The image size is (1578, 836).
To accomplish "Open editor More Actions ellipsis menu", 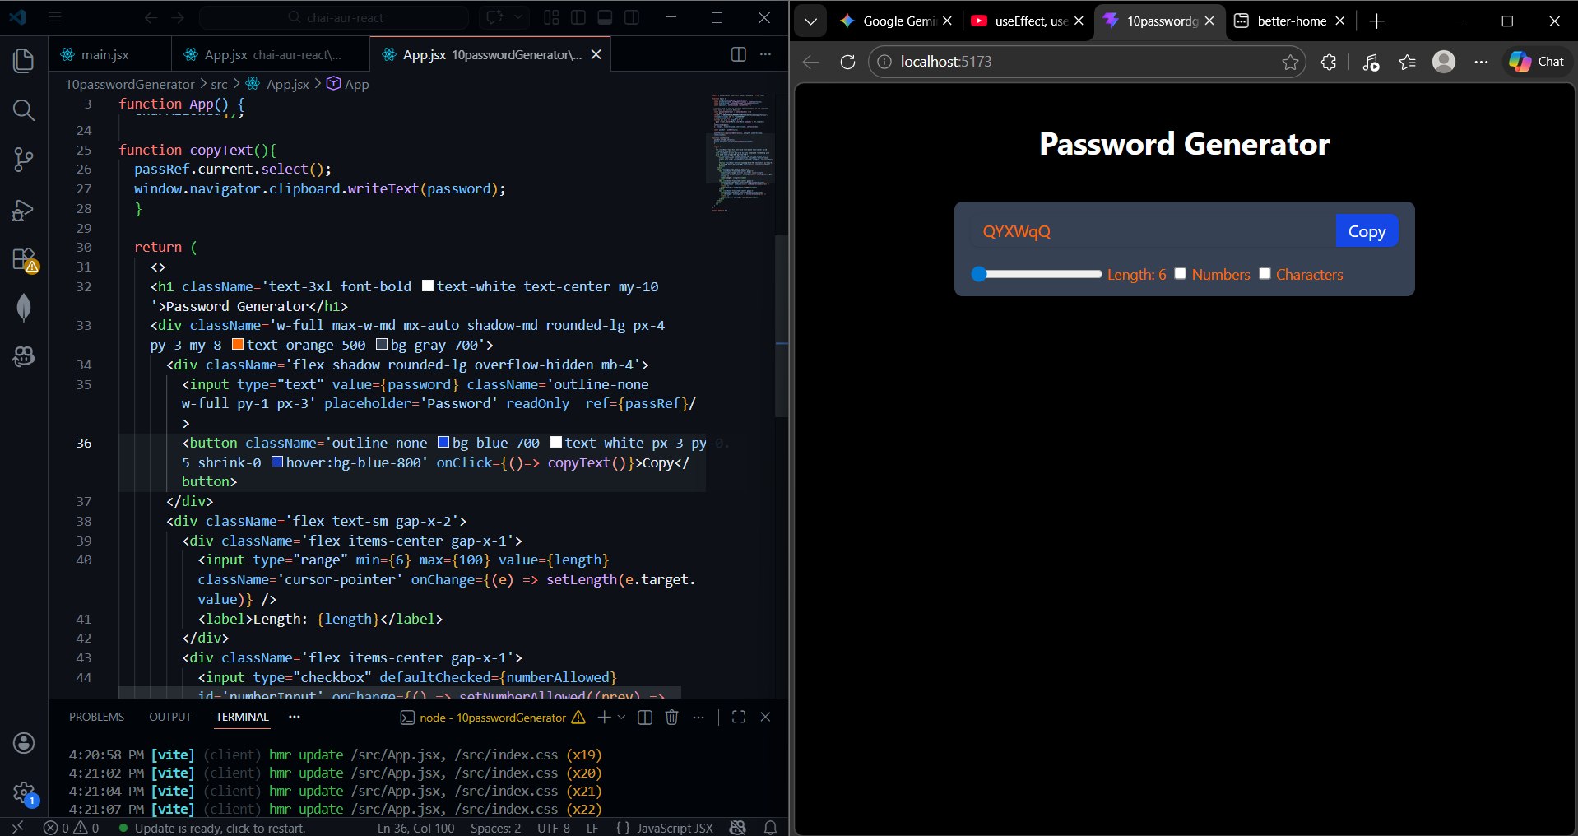I will coord(765,54).
